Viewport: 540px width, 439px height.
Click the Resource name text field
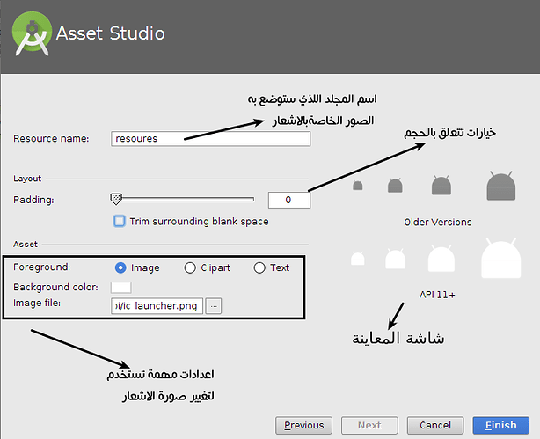(x=211, y=138)
